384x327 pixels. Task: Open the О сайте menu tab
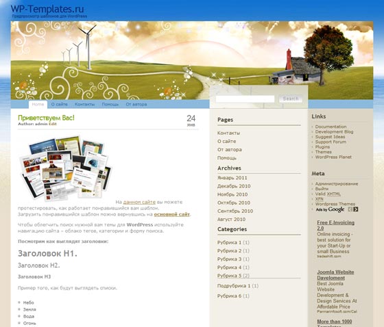pyautogui.click(x=60, y=104)
